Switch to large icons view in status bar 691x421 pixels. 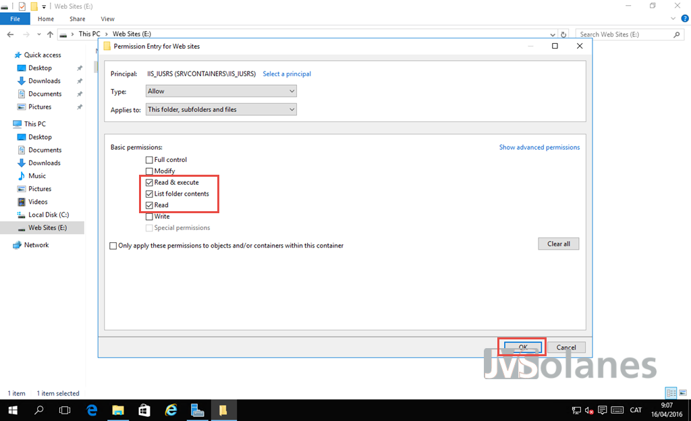tap(683, 393)
